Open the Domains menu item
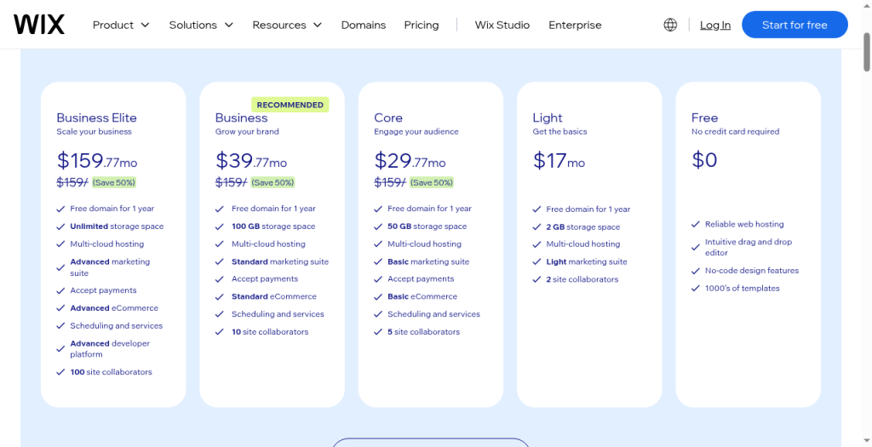Viewport: 872px width, 447px height. [x=363, y=25]
